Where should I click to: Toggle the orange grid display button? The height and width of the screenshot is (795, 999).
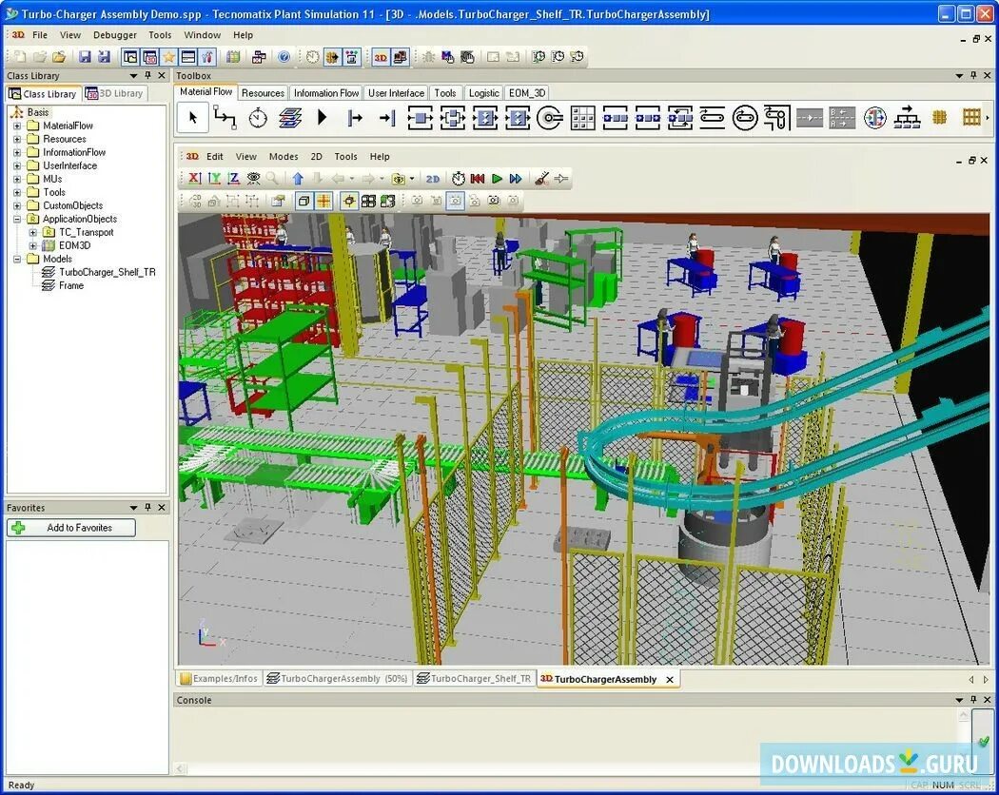pos(323,202)
